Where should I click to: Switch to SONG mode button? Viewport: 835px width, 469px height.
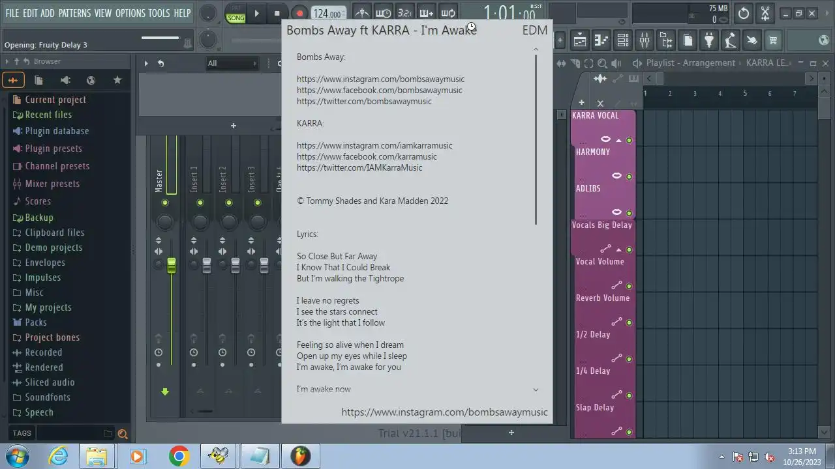235,18
